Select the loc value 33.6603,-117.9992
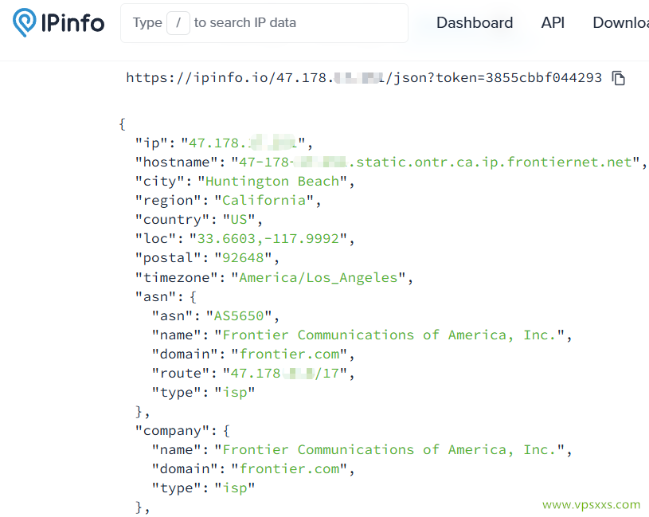This screenshot has width=649, height=517. pos(268,239)
